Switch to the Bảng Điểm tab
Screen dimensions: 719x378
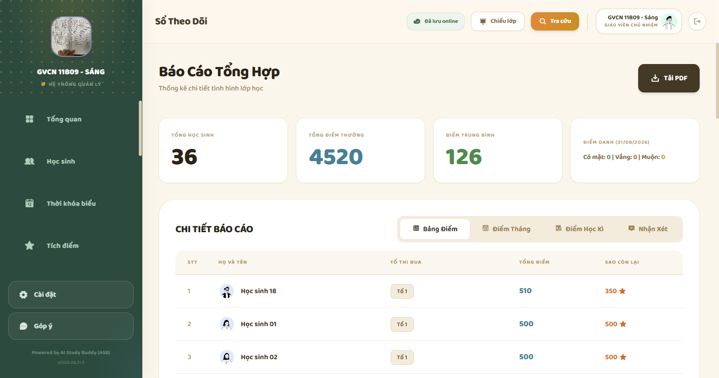coord(435,229)
